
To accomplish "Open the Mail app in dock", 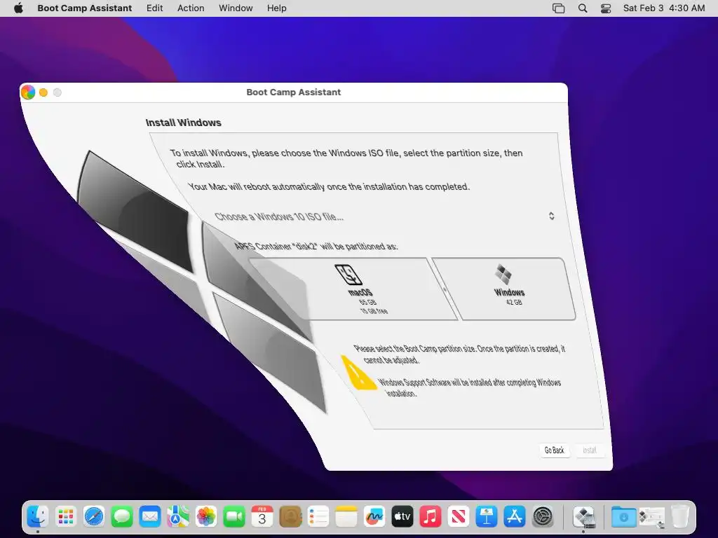I will pos(150,517).
